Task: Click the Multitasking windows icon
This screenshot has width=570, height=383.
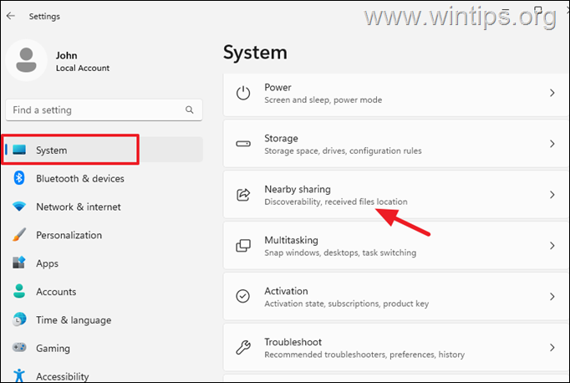Action: pyautogui.click(x=243, y=246)
